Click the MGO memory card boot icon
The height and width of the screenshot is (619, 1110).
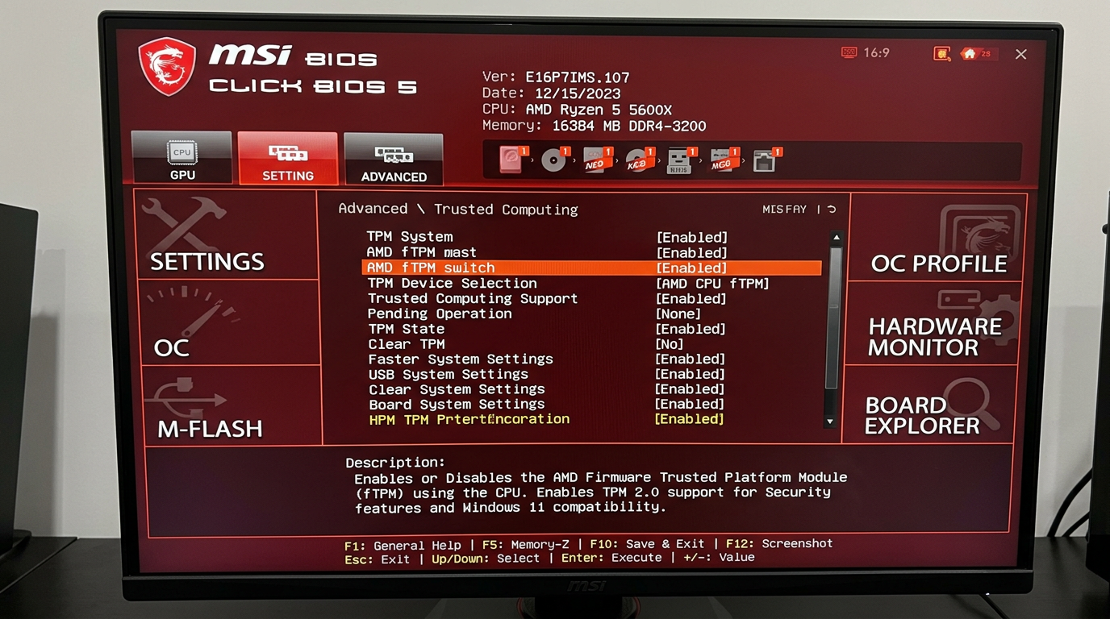coord(724,160)
